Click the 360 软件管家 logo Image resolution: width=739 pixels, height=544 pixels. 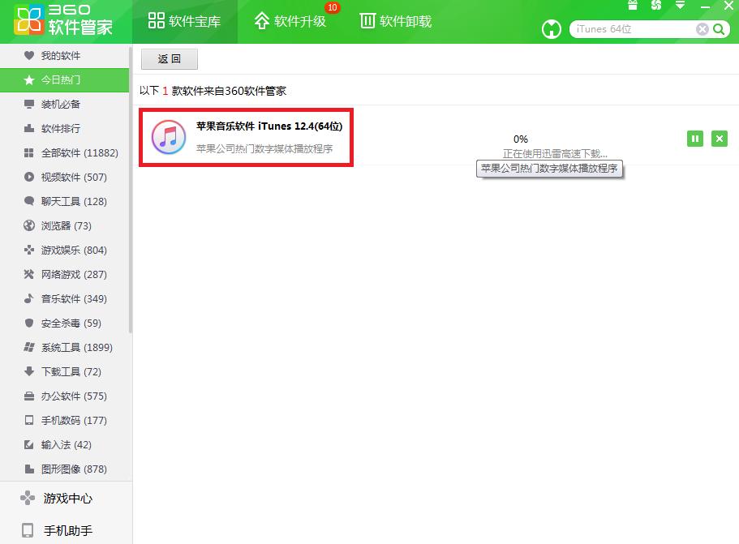pyautogui.click(x=67, y=22)
